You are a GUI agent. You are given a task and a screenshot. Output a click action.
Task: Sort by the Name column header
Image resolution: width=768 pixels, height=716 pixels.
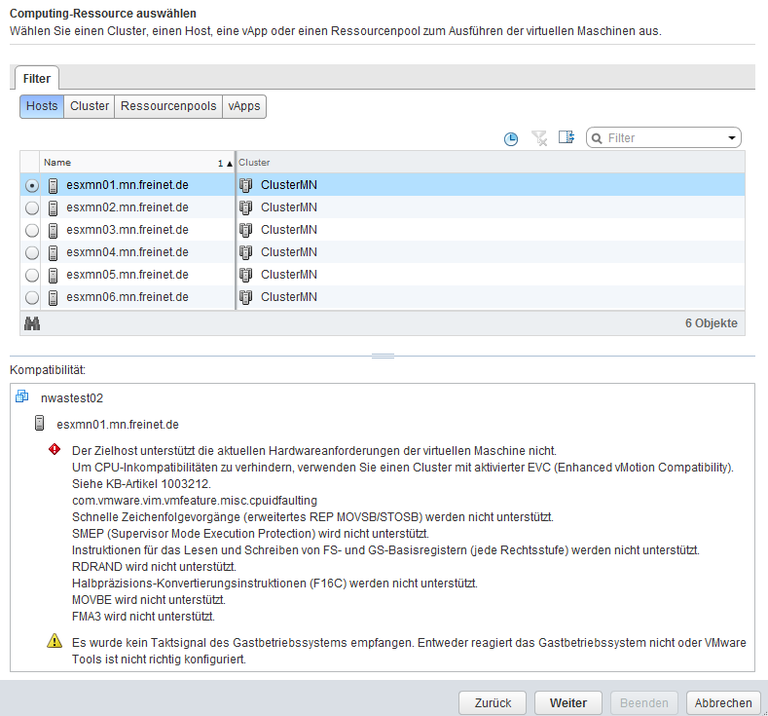pyautogui.click(x=127, y=163)
